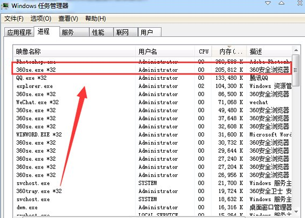Viewport: 305px width, 218px height.
Task: Sort by 映像名称 column header
Action: pyautogui.click(x=74, y=52)
